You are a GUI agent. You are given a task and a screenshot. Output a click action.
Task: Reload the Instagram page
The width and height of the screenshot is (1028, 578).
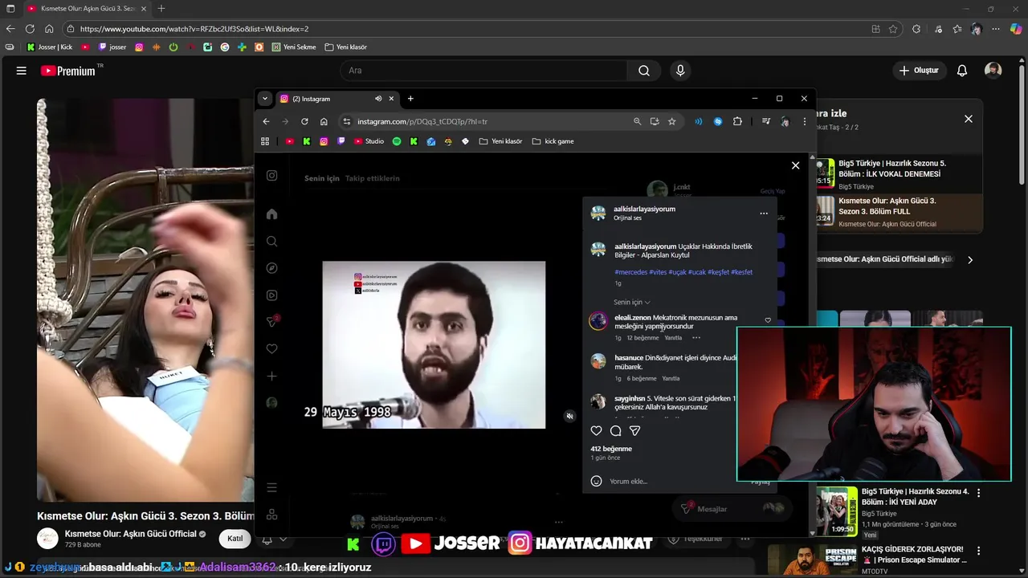304,121
